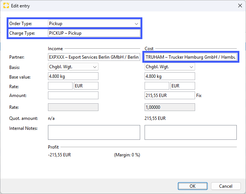Click the empty Cost Rate field

[157, 86]
